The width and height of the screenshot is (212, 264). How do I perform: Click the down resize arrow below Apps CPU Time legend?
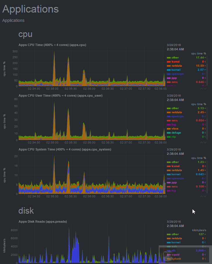click(x=205, y=89)
